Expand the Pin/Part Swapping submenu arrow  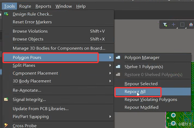pyautogui.click(x=110, y=117)
